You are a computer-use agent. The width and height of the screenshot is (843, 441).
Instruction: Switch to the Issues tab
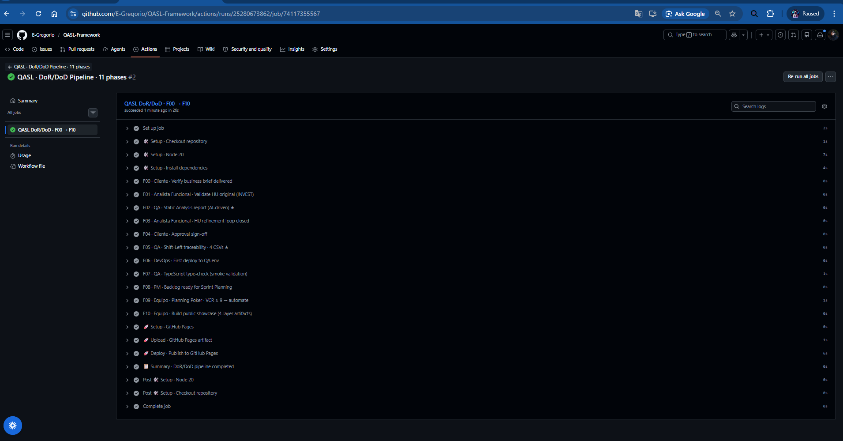[42, 49]
